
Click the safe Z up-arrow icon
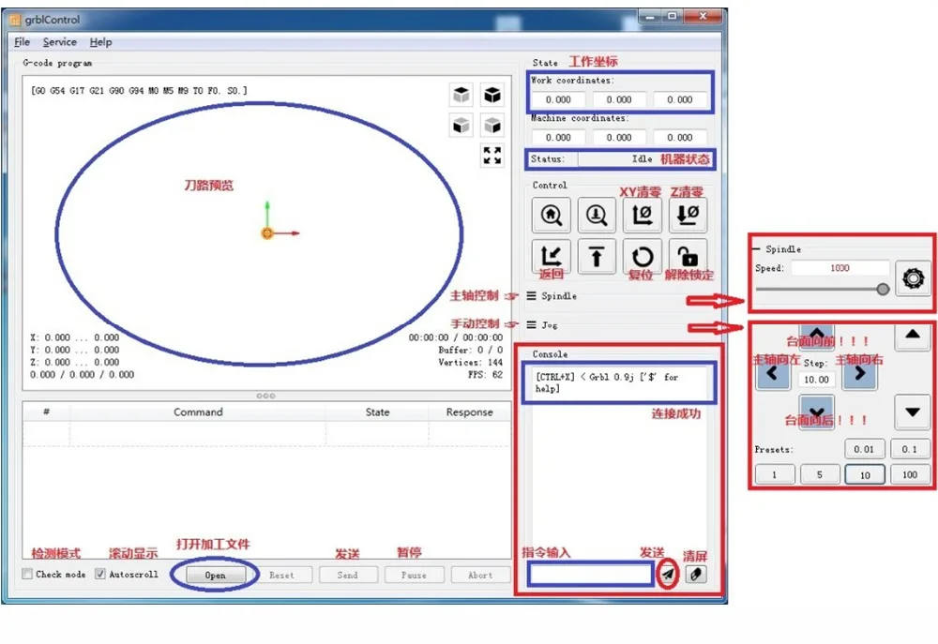point(597,257)
